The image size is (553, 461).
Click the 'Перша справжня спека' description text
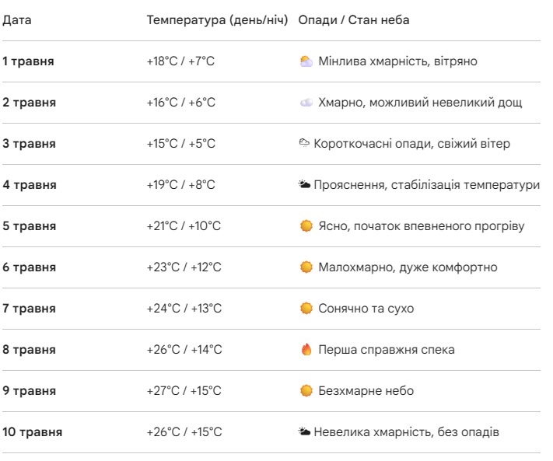point(387,350)
